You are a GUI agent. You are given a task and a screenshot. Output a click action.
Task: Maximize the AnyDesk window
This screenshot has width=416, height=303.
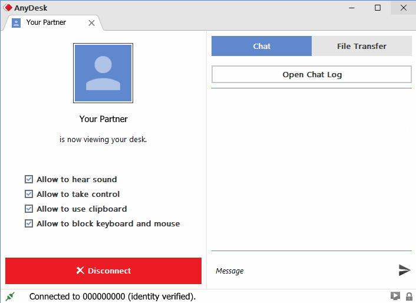pyautogui.click(x=378, y=8)
